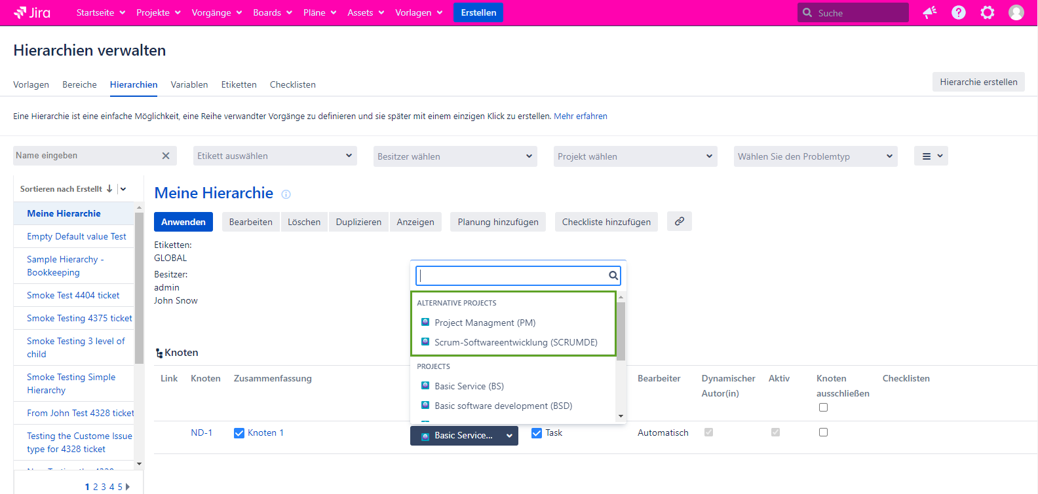The height and width of the screenshot is (494, 1038).
Task: Expand the Projekt wählen dropdown
Action: (x=635, y=156)
